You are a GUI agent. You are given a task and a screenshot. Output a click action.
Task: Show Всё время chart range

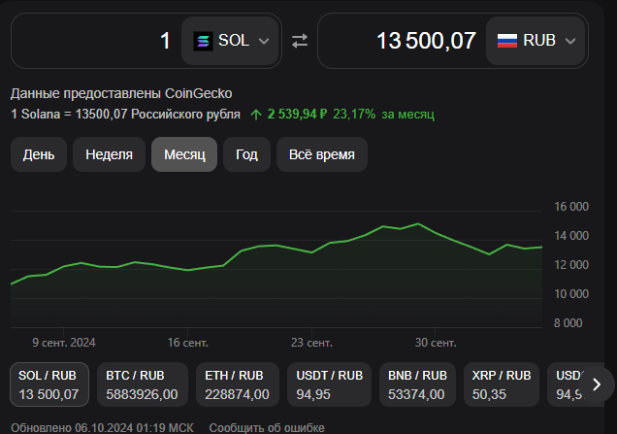322,154
